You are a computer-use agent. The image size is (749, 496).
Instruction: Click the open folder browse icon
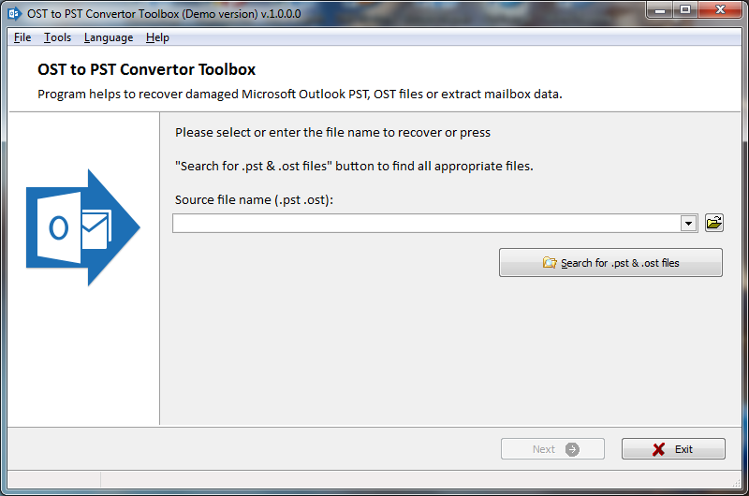pyautogui.click(x=714, y=223)
